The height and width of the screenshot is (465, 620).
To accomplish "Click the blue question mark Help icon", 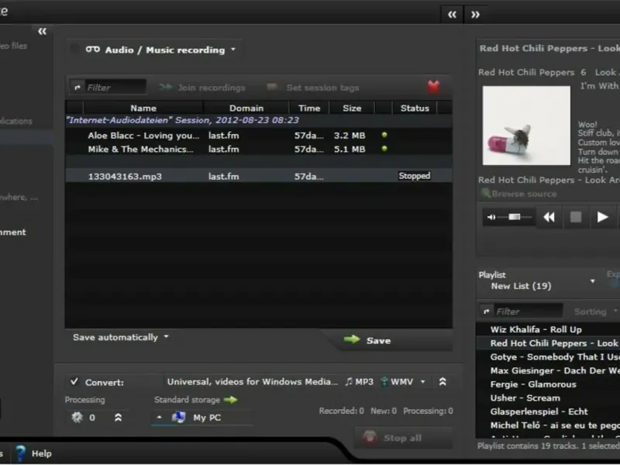I will tap(20, 453).
